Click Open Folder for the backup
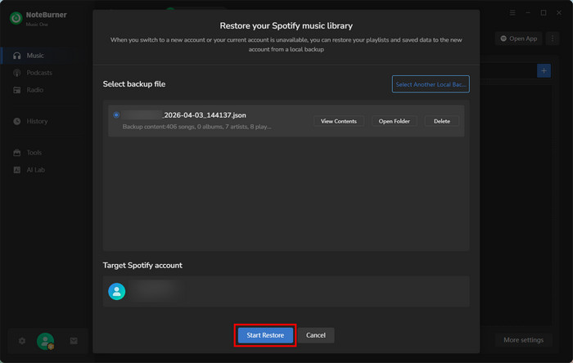 coord(394,121)
